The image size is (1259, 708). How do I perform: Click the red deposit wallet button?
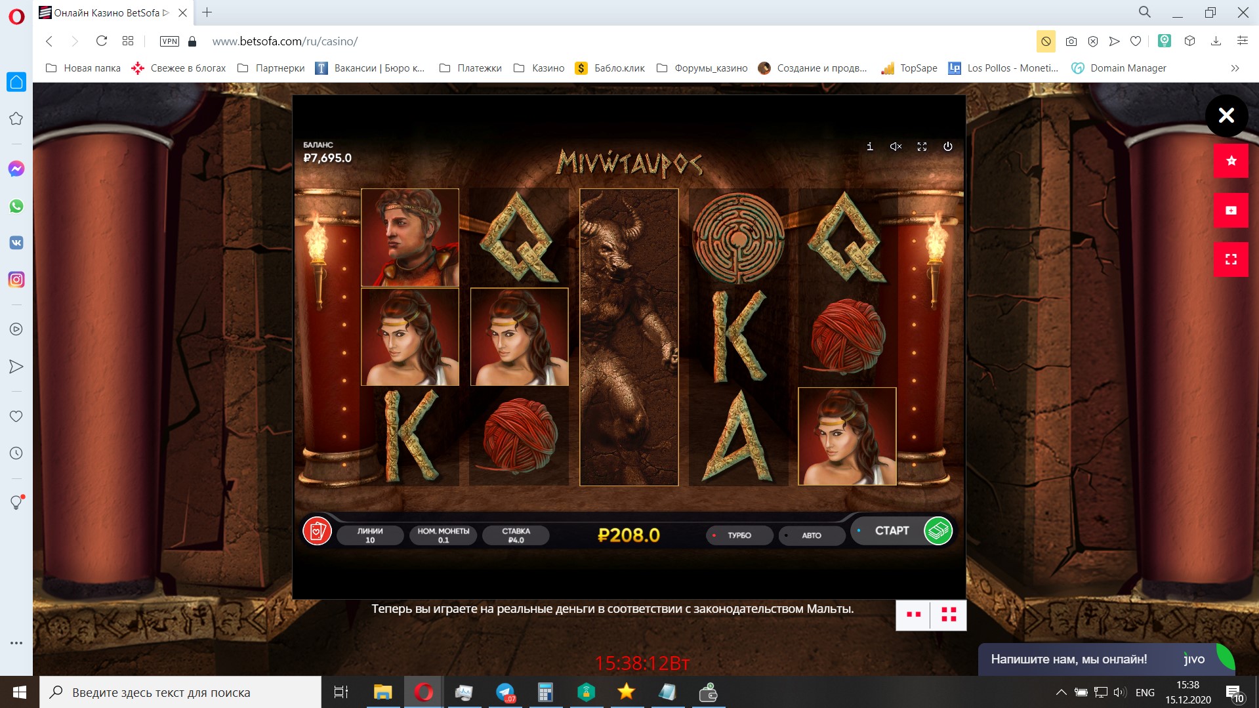[x=1231, y=210]
